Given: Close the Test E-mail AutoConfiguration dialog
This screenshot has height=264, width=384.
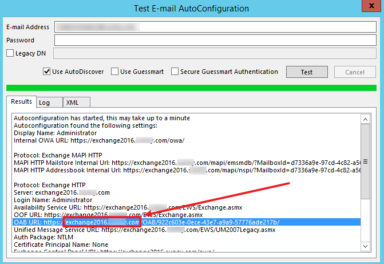Looking at the screenshot, I should (372, 5).
